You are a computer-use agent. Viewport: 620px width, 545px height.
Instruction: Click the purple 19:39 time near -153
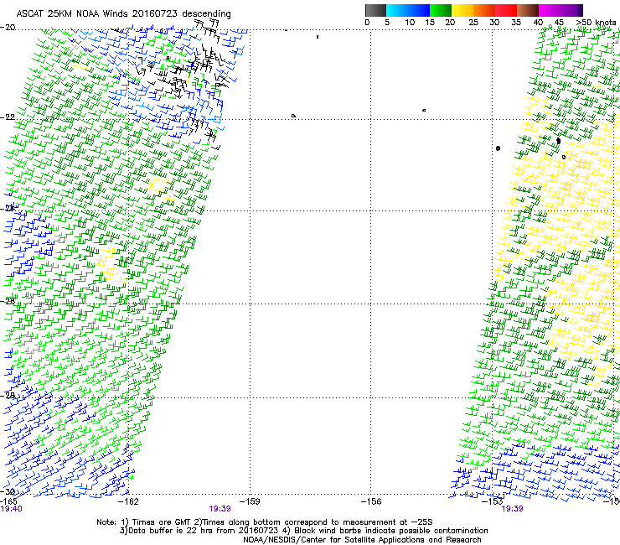point(512,509)
